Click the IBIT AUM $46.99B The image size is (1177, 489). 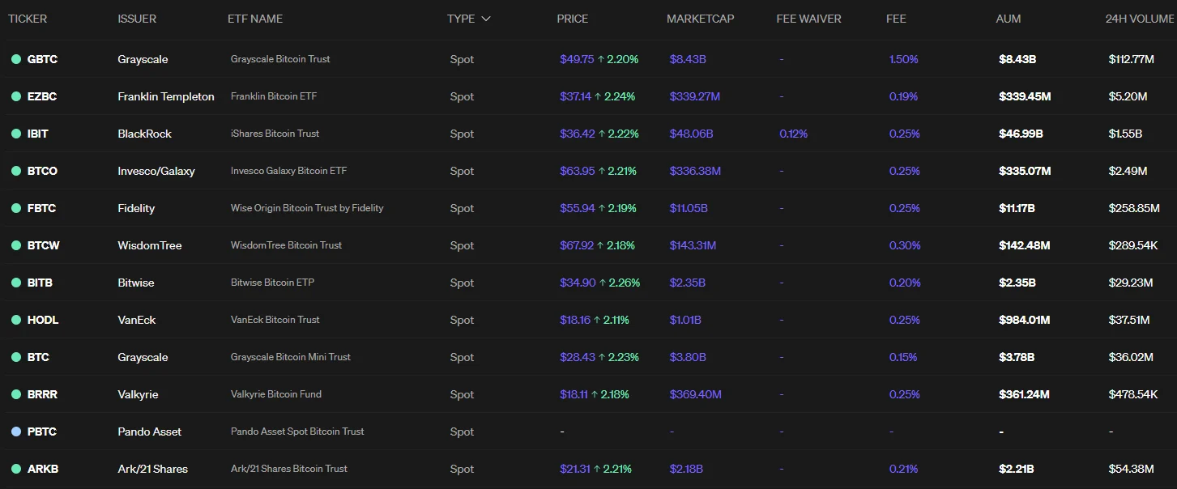[x=1021, y=134]
